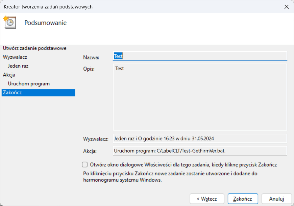This screenshot has height=206, width=294.
Task: Select the 'Wyzwalacz' step in the sidebar
Action: [15, 57]
